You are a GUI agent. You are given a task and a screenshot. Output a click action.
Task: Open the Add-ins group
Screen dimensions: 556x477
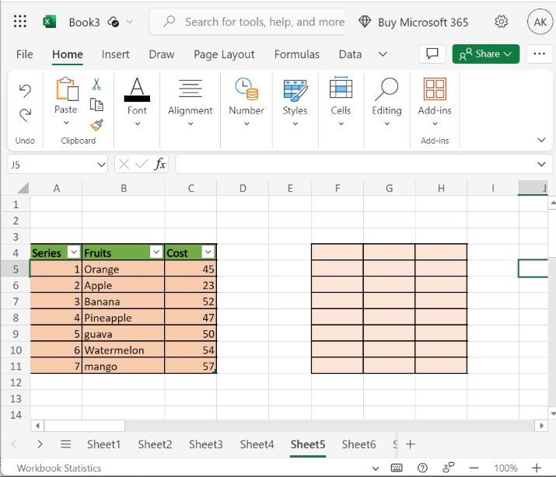point(435,102)
